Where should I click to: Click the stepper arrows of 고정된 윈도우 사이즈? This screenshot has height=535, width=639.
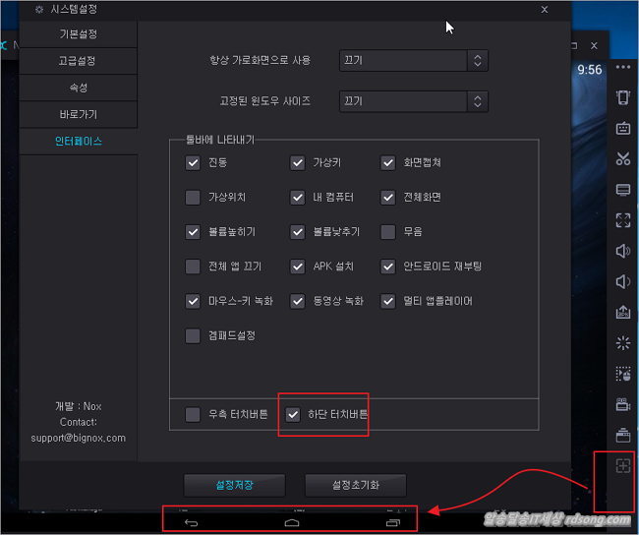coord(477,101)
